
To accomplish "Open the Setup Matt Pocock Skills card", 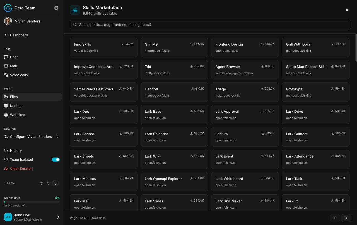I will [315, 70].
